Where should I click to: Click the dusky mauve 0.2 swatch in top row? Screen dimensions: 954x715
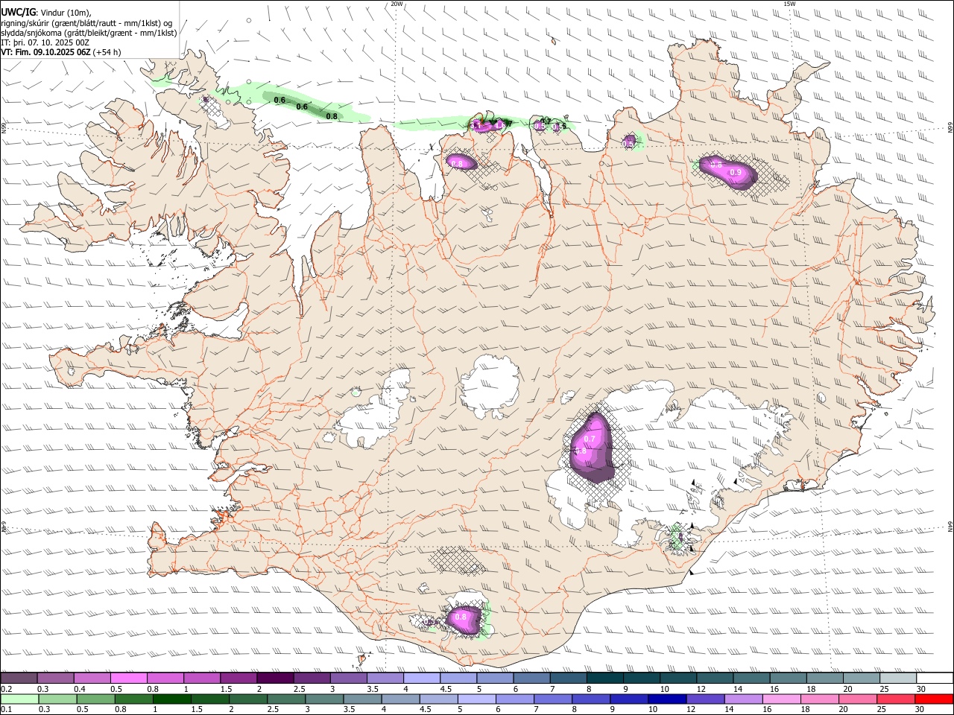19,679
